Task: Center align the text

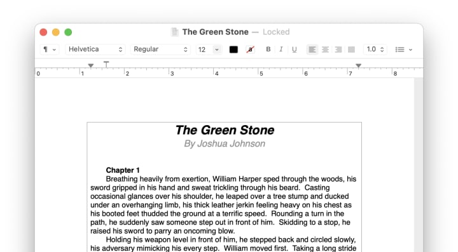Action: click(325, 50)
